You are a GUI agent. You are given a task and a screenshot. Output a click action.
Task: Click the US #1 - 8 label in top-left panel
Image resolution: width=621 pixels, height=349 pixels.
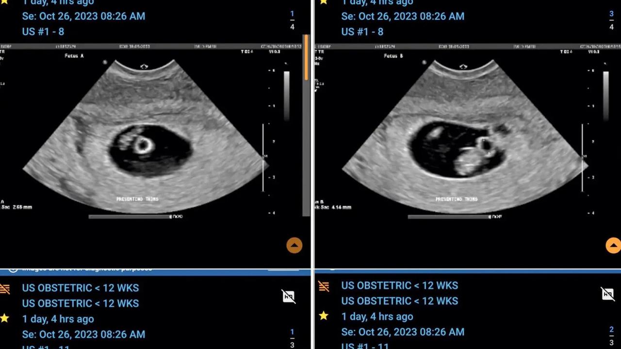click(43, 32)
